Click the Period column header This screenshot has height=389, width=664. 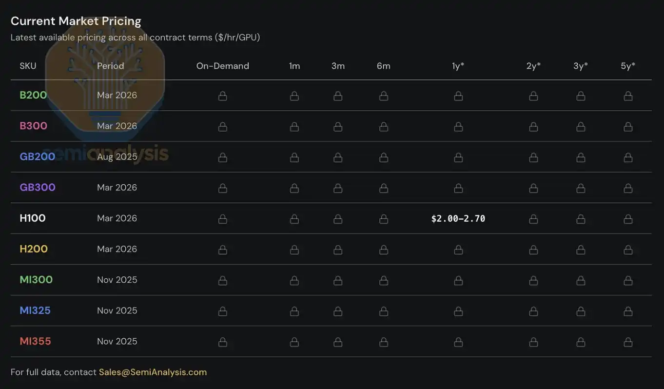[x=110, y=66]
